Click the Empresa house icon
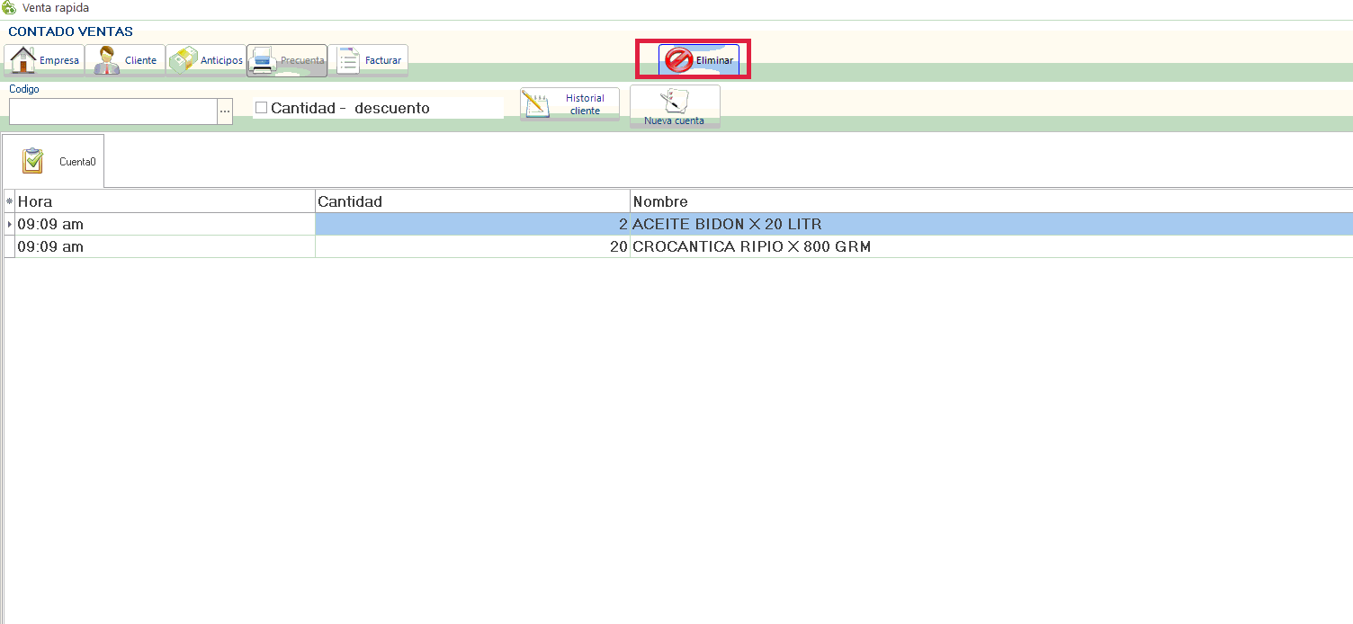 point(22,60)
